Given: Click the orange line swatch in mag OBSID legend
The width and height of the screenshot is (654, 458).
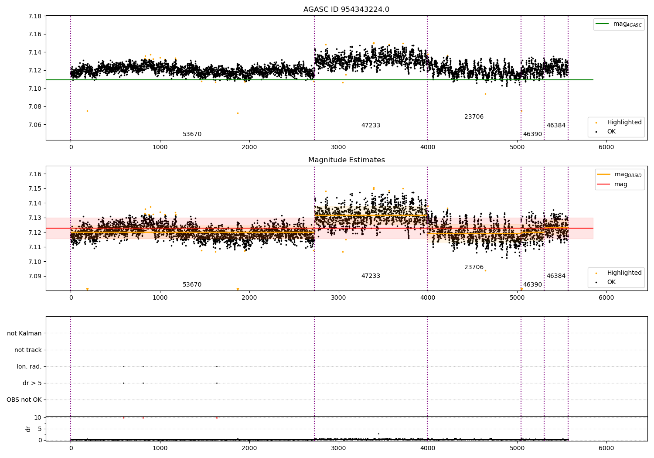Looking at the screenshot, I should pos(604,174).
